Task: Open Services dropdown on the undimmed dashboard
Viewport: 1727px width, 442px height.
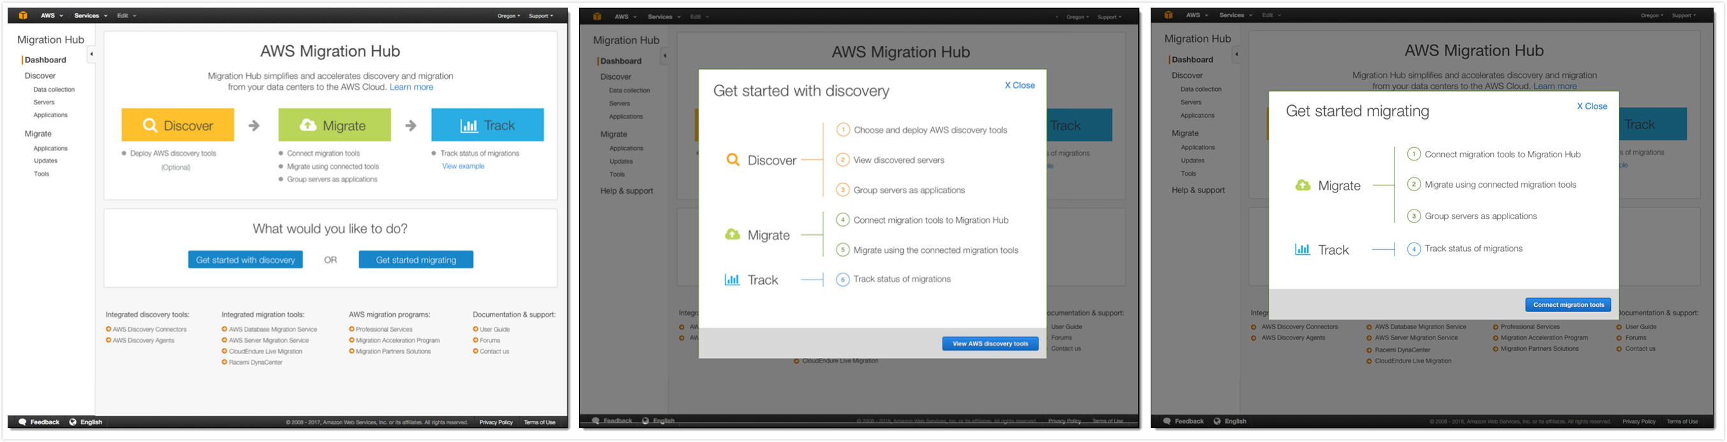Action: [90, 15]
